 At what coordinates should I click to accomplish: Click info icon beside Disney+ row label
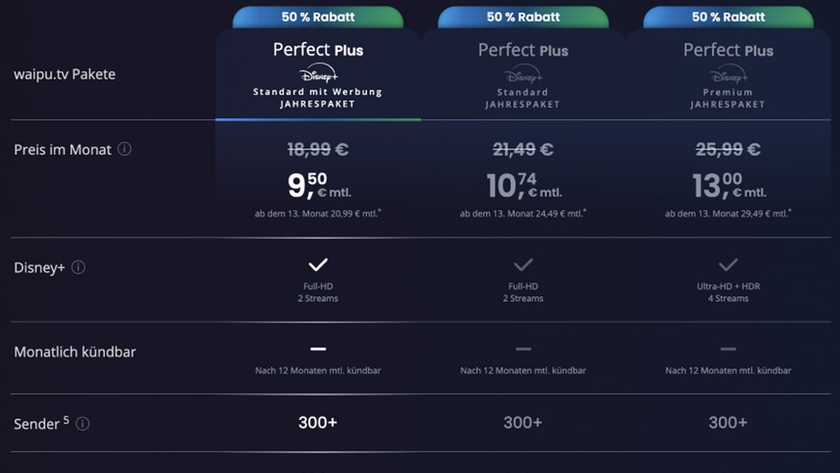click(x=79, y=267)
